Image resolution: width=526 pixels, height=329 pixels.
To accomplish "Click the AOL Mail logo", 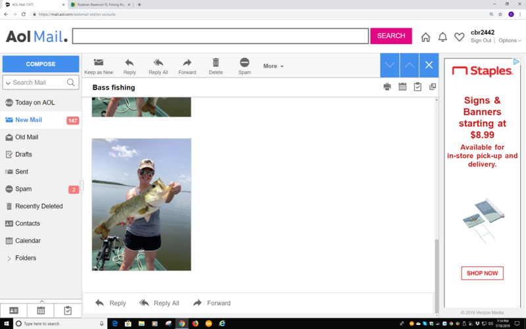I will pos(37,37).
